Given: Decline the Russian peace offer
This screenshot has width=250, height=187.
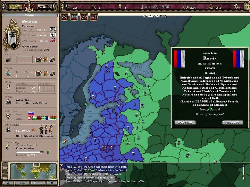Looking at the screenshot, I should click(185, 122).
